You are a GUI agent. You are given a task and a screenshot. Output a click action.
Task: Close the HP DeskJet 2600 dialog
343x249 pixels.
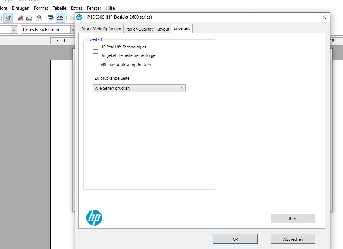(324, 17)
